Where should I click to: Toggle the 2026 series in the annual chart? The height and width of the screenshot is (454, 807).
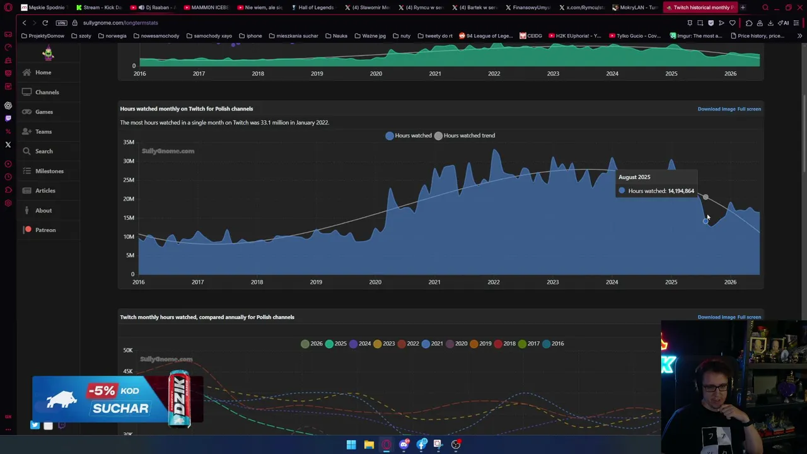coord(311,344)
